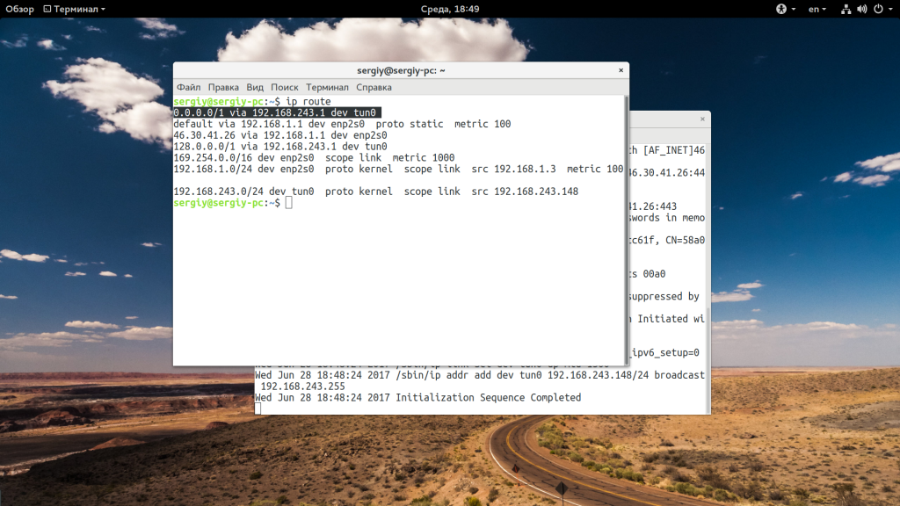
Task: Open the Файл menu in terminal
Action: (188, 88)
